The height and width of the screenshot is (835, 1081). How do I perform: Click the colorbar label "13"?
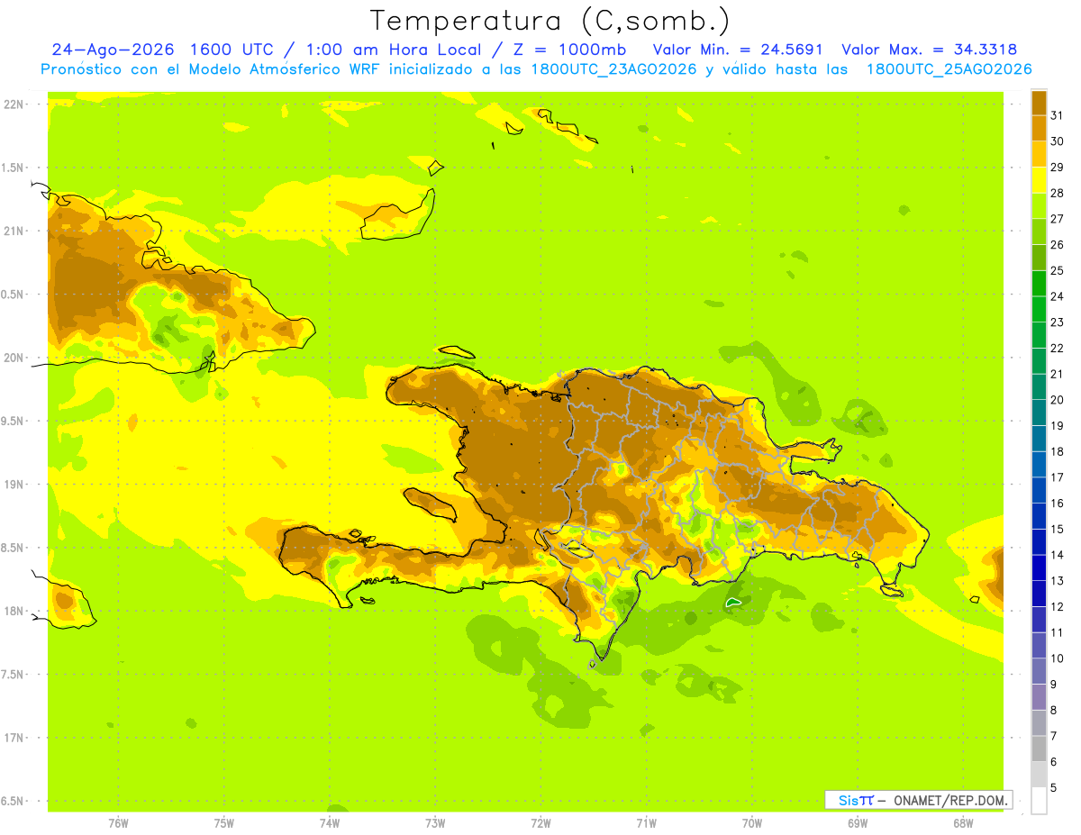point(1057,581)
